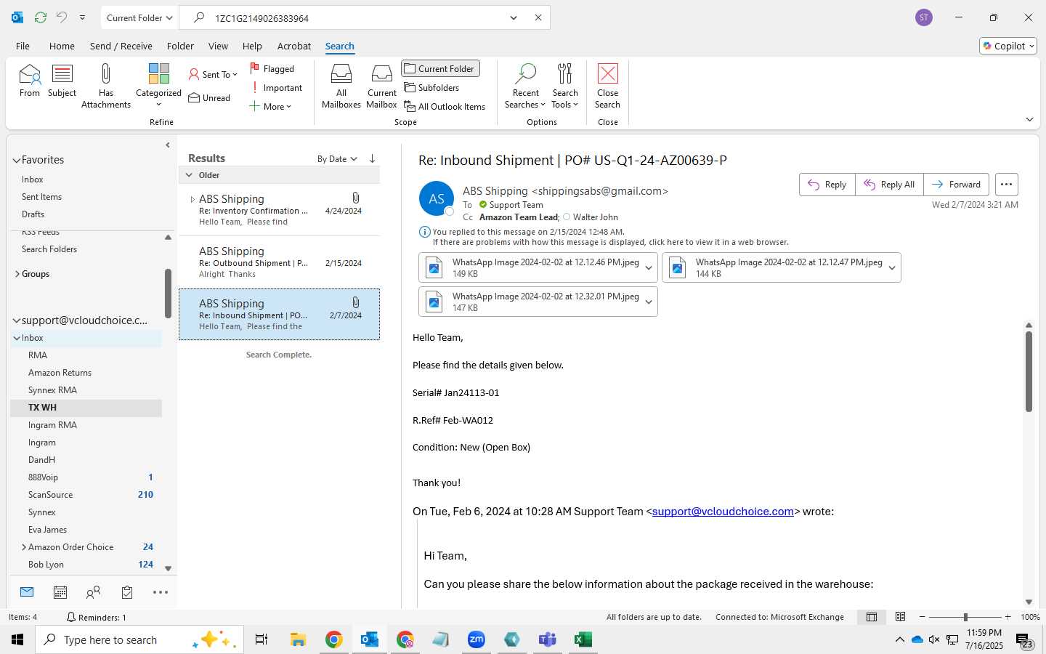Open File Explorer in taskbar
The image size is (1046, 654).
point(298,639)
